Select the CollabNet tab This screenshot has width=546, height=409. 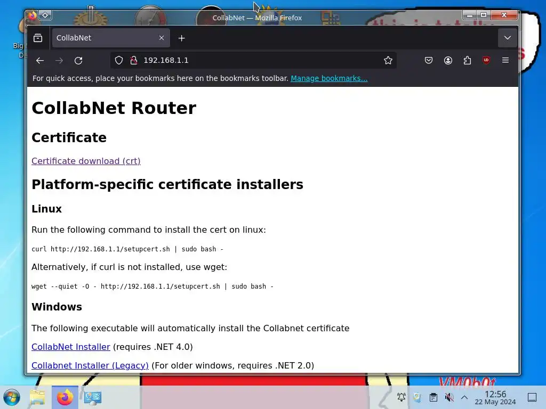[x=111, y=38]
